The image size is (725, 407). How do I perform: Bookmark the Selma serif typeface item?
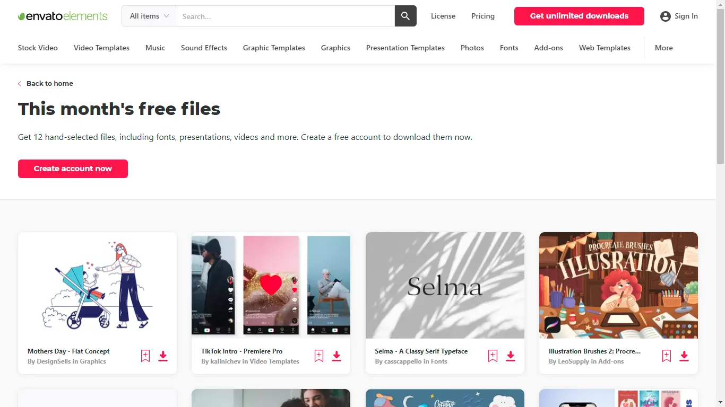[493, 356]
